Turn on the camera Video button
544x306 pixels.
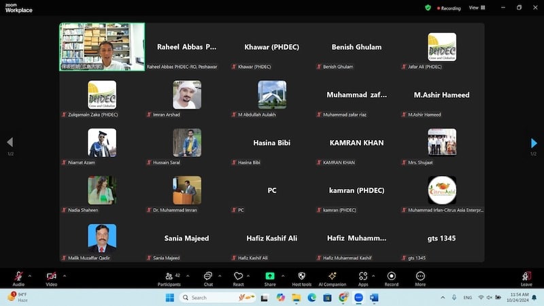(51, 277)
